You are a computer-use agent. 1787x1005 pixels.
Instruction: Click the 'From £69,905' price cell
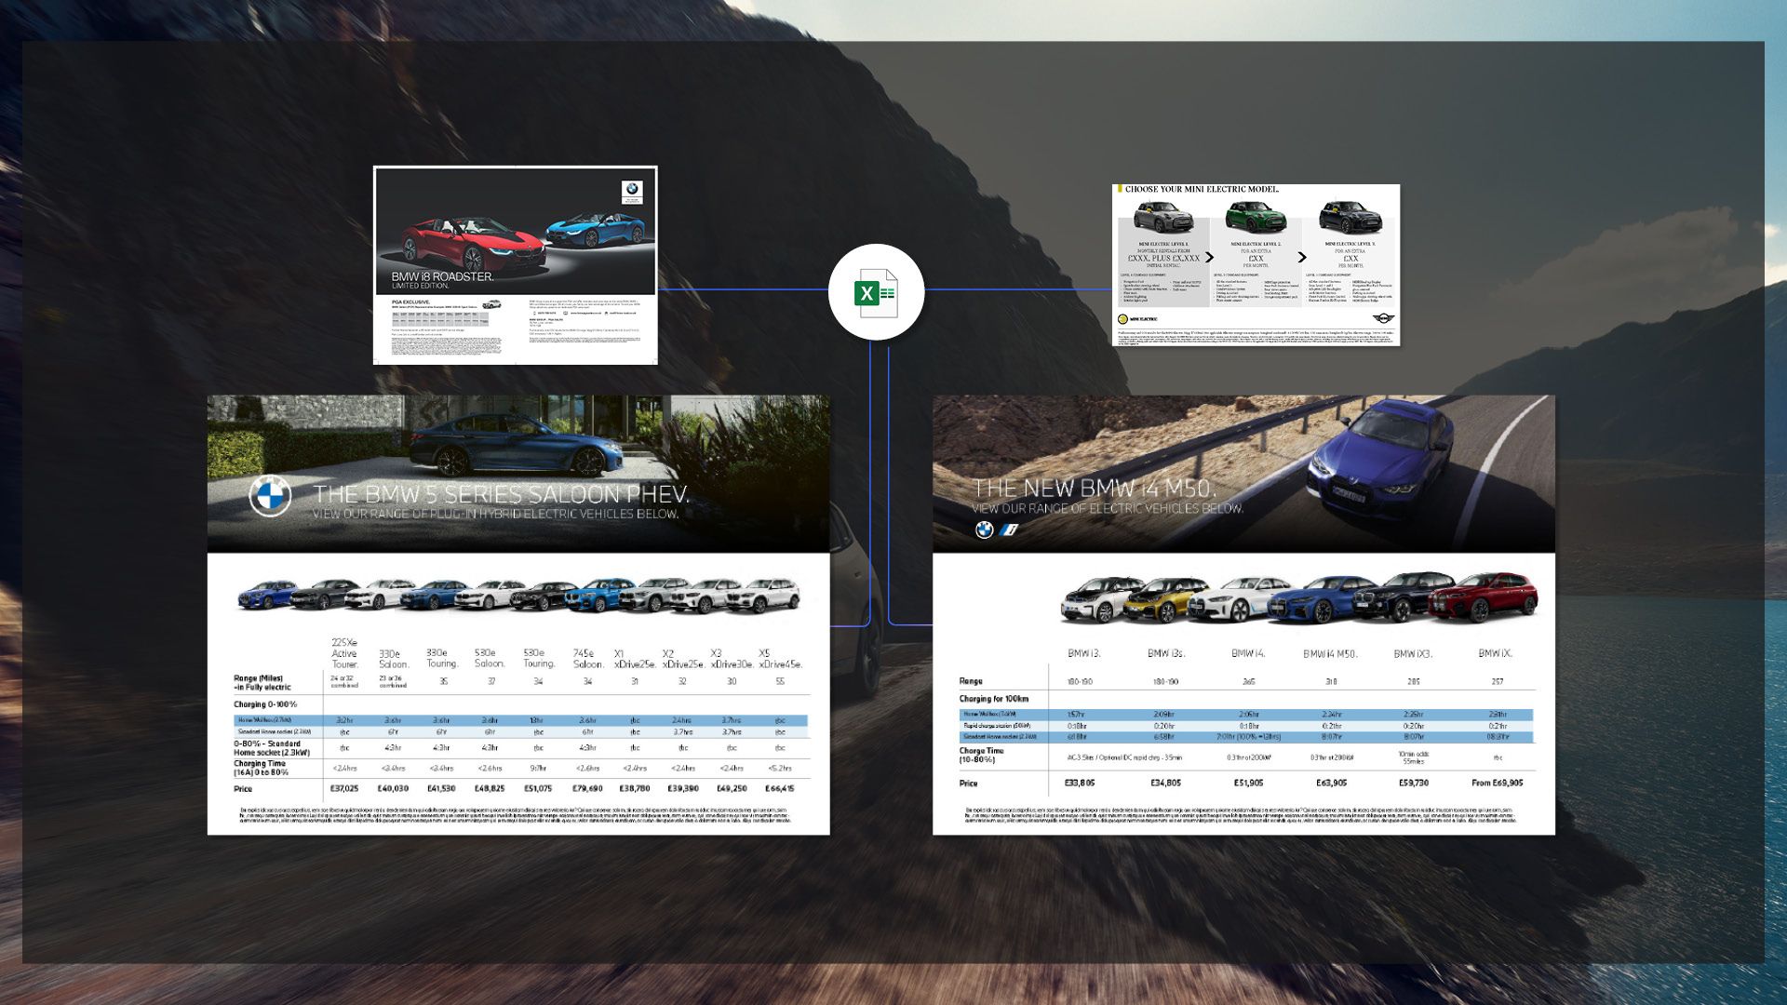click(x=1497, y=783)
